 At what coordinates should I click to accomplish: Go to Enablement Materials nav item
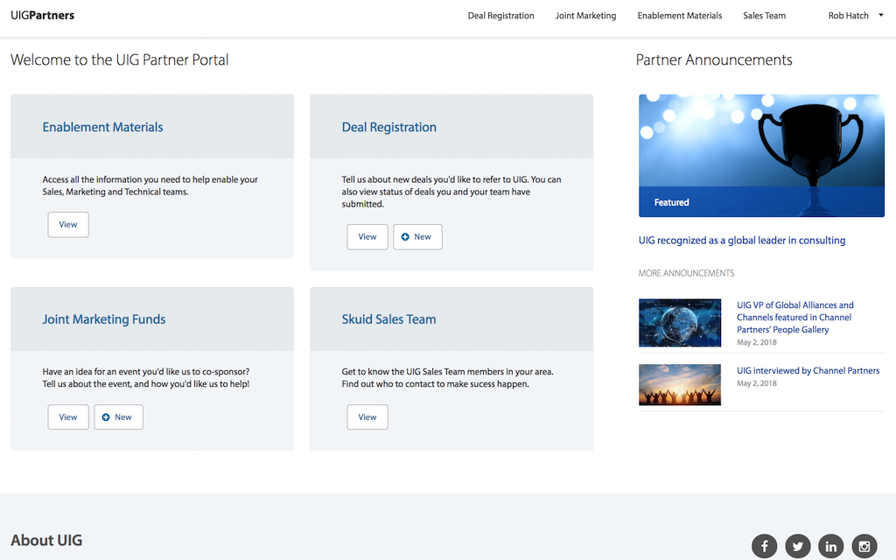coord(679,16)
